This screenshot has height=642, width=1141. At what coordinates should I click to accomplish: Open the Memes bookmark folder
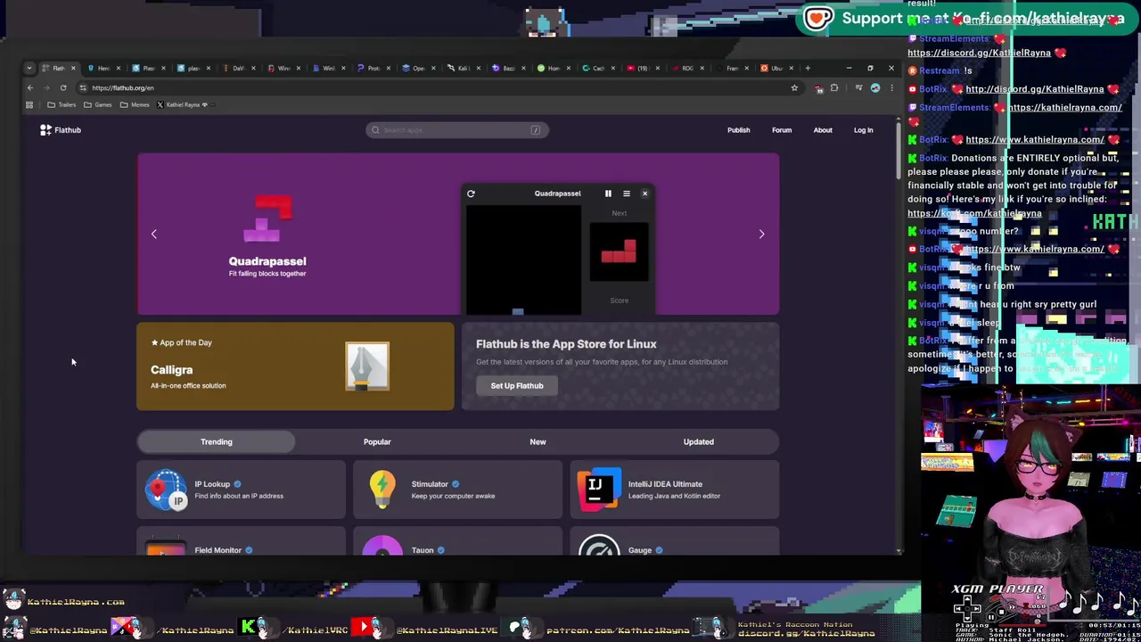135,104
